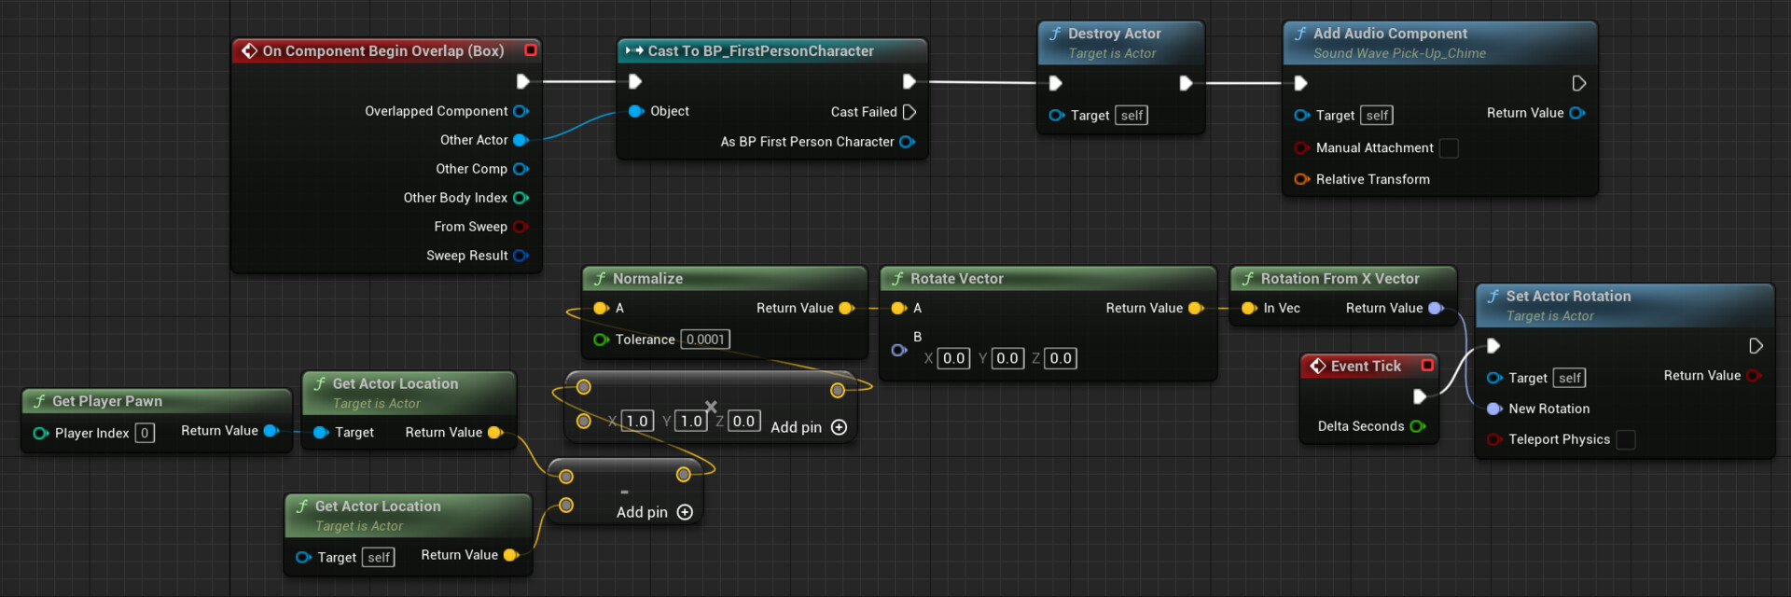Click the New Rotation input pin
The image size is (1791, 597).
1493,409
